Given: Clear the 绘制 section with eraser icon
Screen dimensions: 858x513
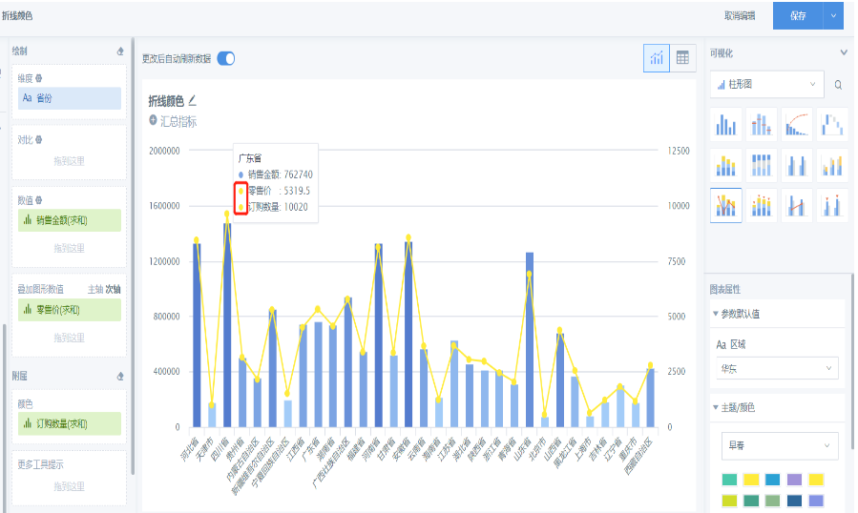Looking at the screenshot, I should pyautogui.click(x=120, y=51).
